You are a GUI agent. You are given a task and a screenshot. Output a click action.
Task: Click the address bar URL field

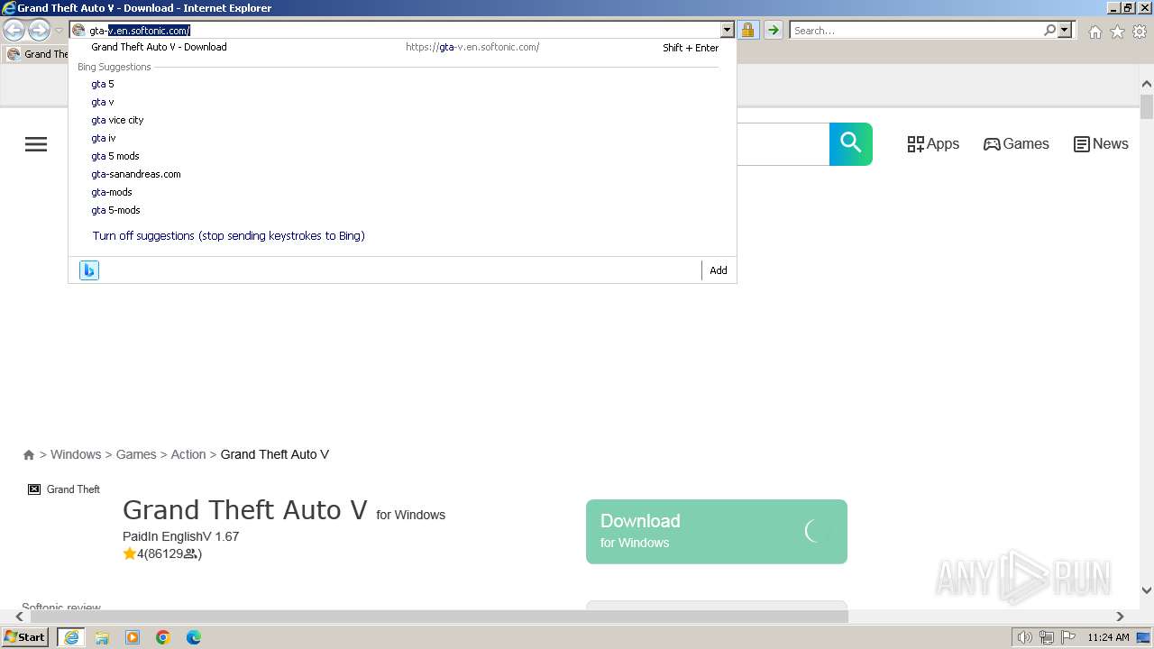click(x=403, y=30)
